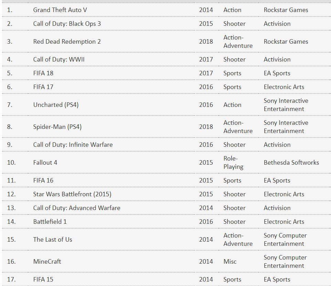The width and height of the screenshot is (331, 286).
Task: Select year '2014' in Grand Theft Auto V row
Action: 206,10
